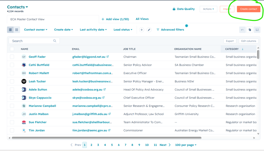Viewport: 264px width, 151px height.
Task: Click Sue Fletcher's NSW logo avatar
Action: click(x=24, y=122)
